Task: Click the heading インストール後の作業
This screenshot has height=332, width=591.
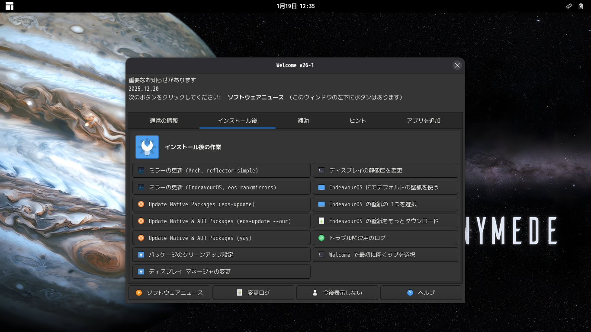Action: pyautogui.click(x=193, y=147)
